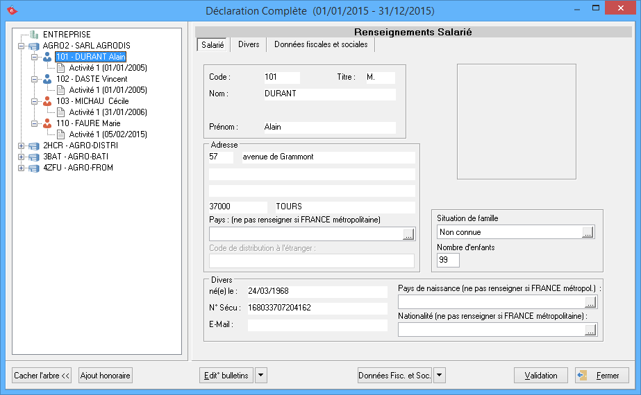This screenshot has width=641, height=395.
Task: Expand the 4ZFU - AGRO-FROM company node
Action: tap(21, 168)
